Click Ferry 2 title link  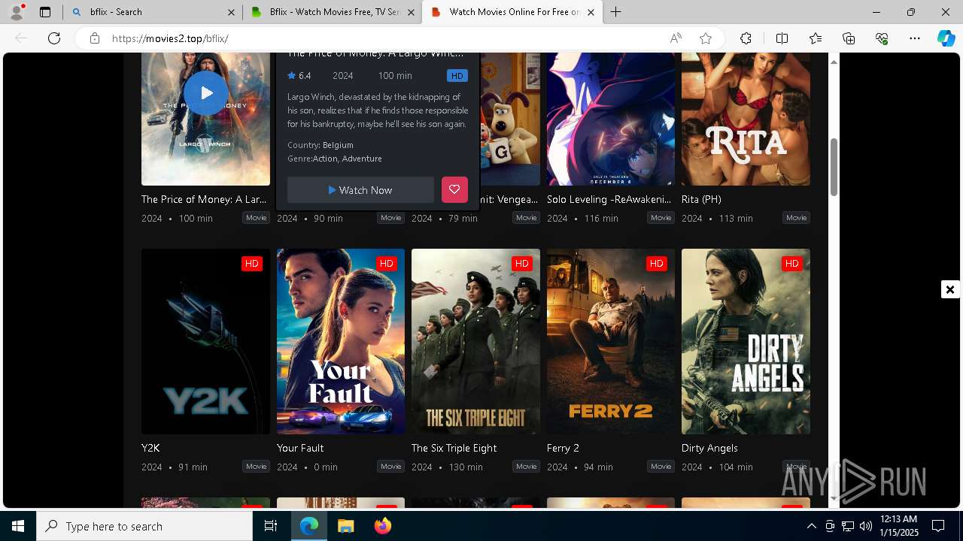click(x=563, y=448)
